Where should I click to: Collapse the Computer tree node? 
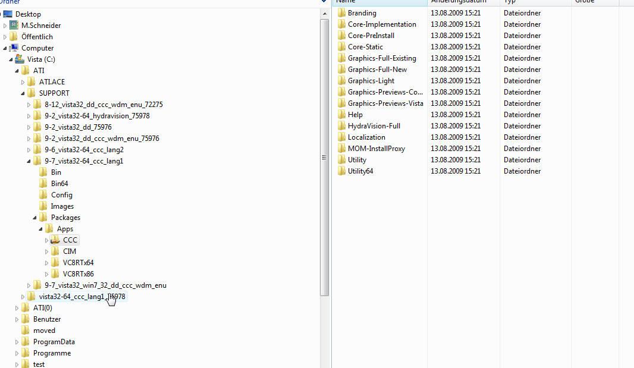[5, 48]
